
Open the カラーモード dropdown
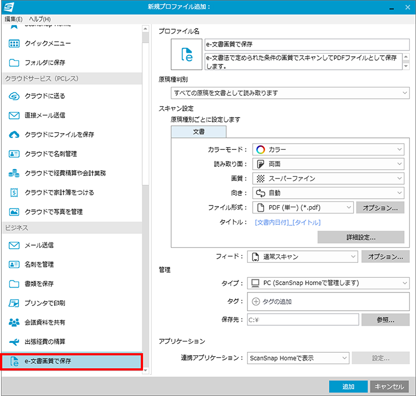[328, 150]
